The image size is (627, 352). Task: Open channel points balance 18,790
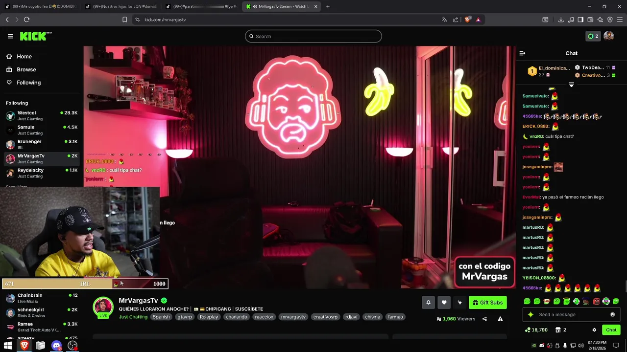click(536, 330)
